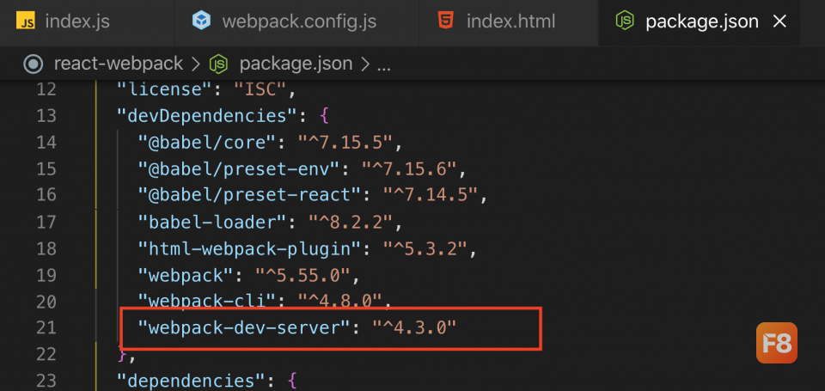Select react-webpack in the breadcrumb
This screenshot has height=391, width=825.
[119, 64]
